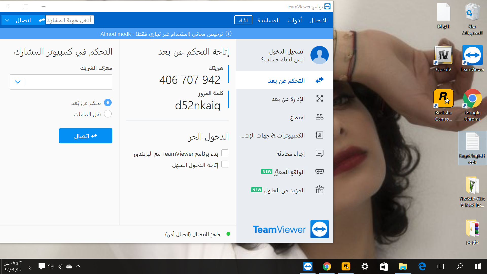Screen dimensions: 487x274
Task: Open the Augmented Reality headset icon
Action: tap(319, 172)
